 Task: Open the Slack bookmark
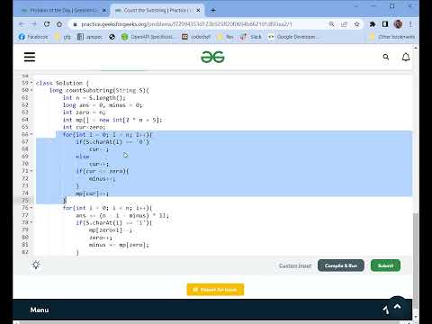(251, 37)
